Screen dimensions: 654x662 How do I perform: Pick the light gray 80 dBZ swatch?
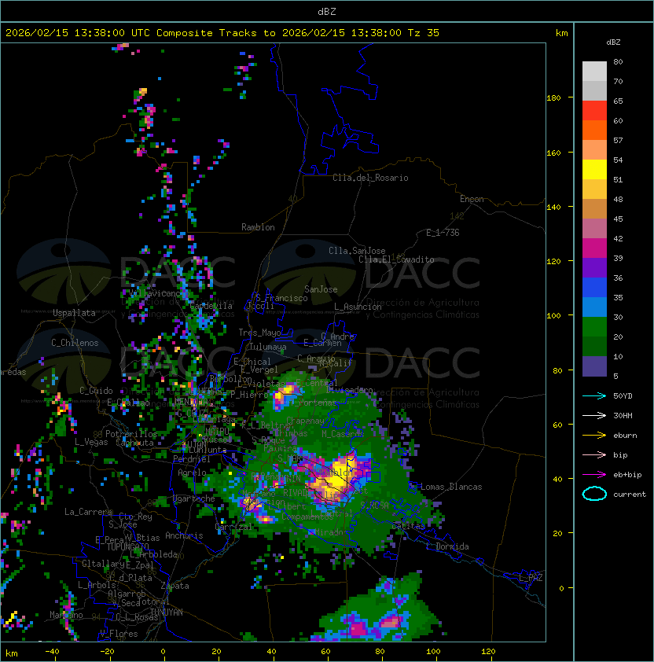pyautogui.click(x=594, y=72)
